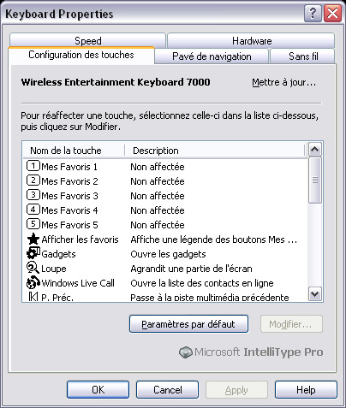Select the Mes Favoris 1 row label

click(69, 167)
